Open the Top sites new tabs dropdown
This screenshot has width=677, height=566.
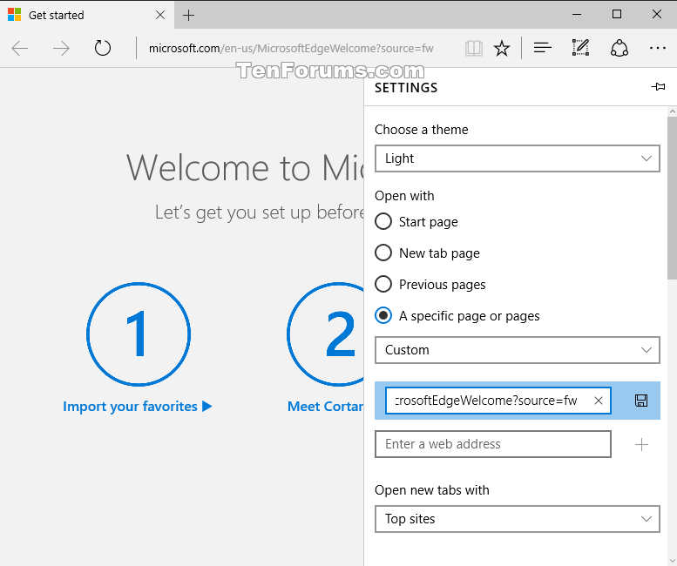click(x=518, y=519)
